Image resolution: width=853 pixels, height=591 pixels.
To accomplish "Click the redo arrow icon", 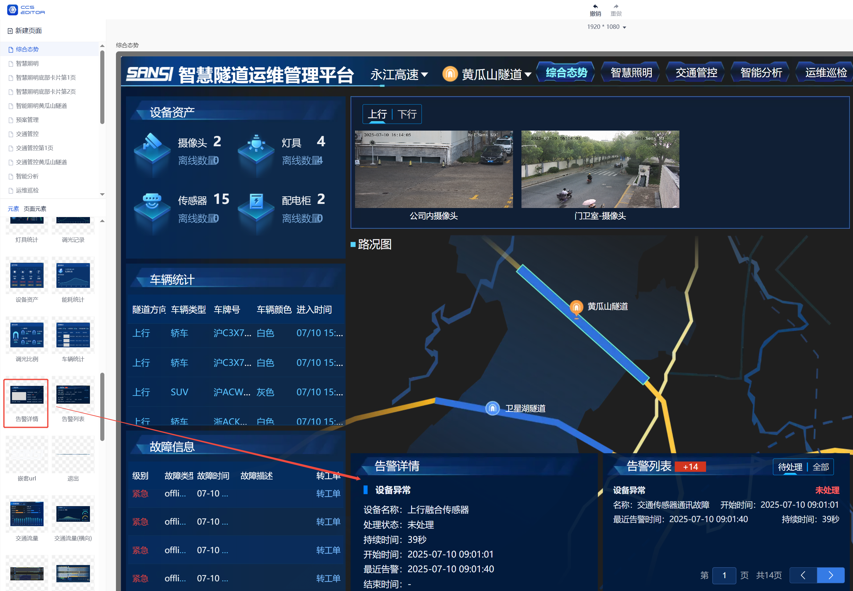I will pyautogui.click(x=616, y=6).
